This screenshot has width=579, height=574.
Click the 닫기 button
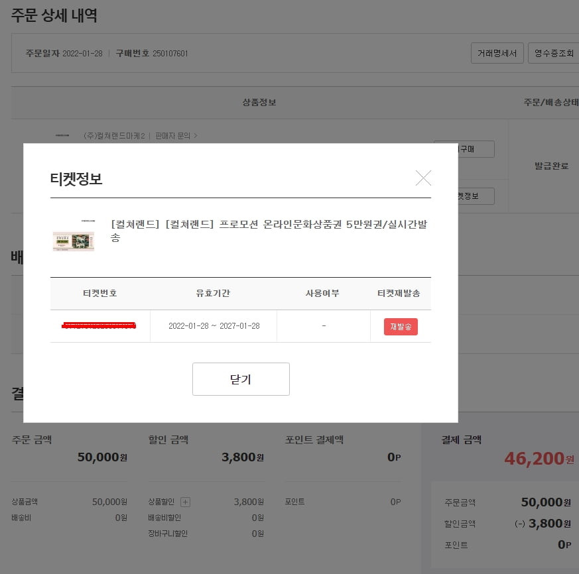[x=241, y=379]
